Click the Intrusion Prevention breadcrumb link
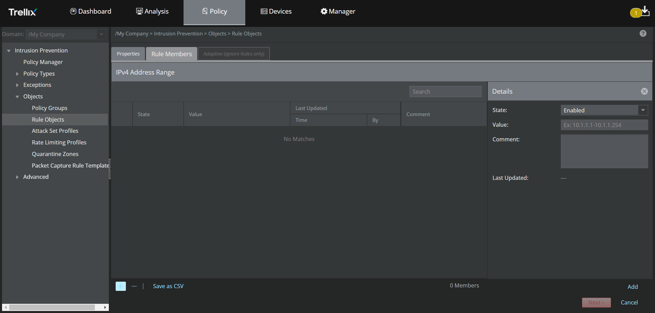Screen dimensions: 655x313 178,34
